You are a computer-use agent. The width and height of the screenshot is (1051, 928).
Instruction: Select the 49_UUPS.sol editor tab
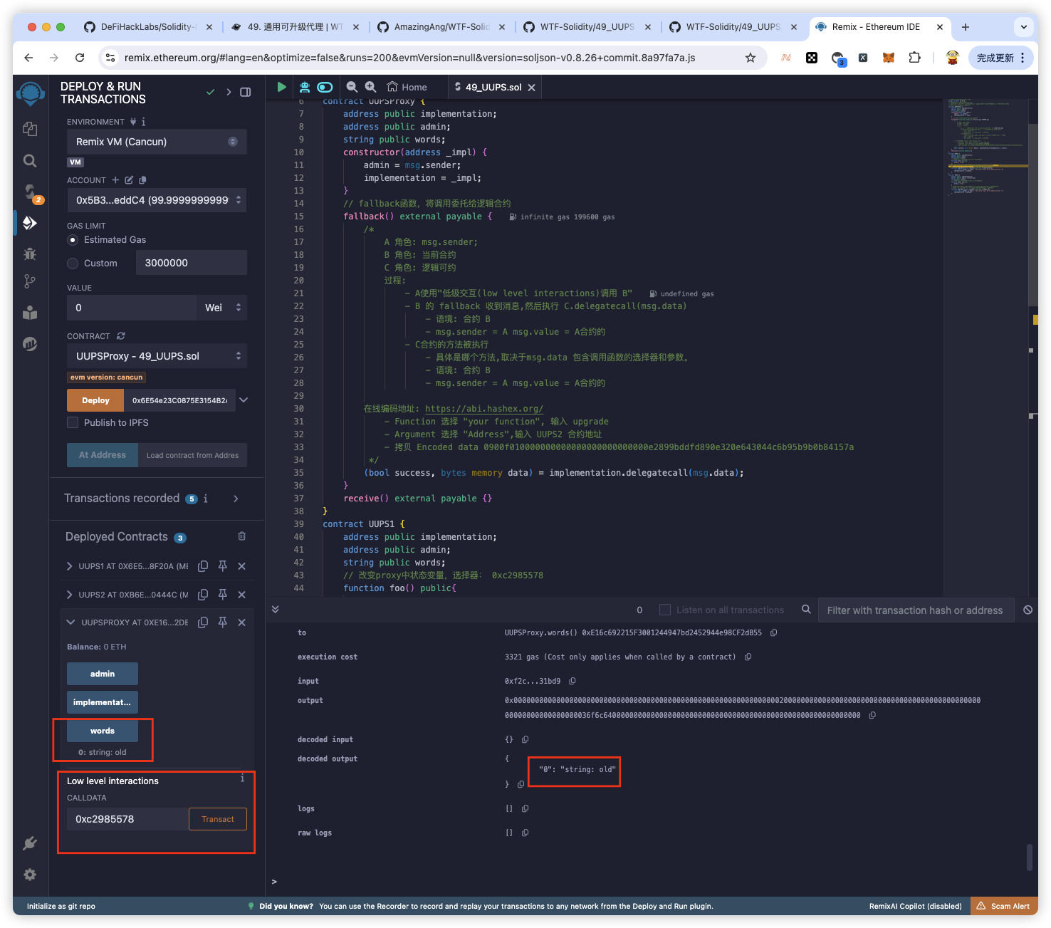tap(495, 87)
